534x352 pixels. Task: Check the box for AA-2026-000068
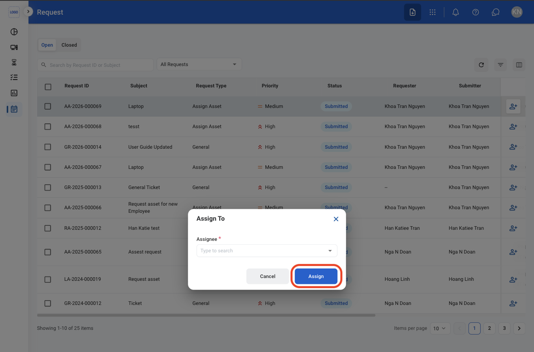pos(48,127)
